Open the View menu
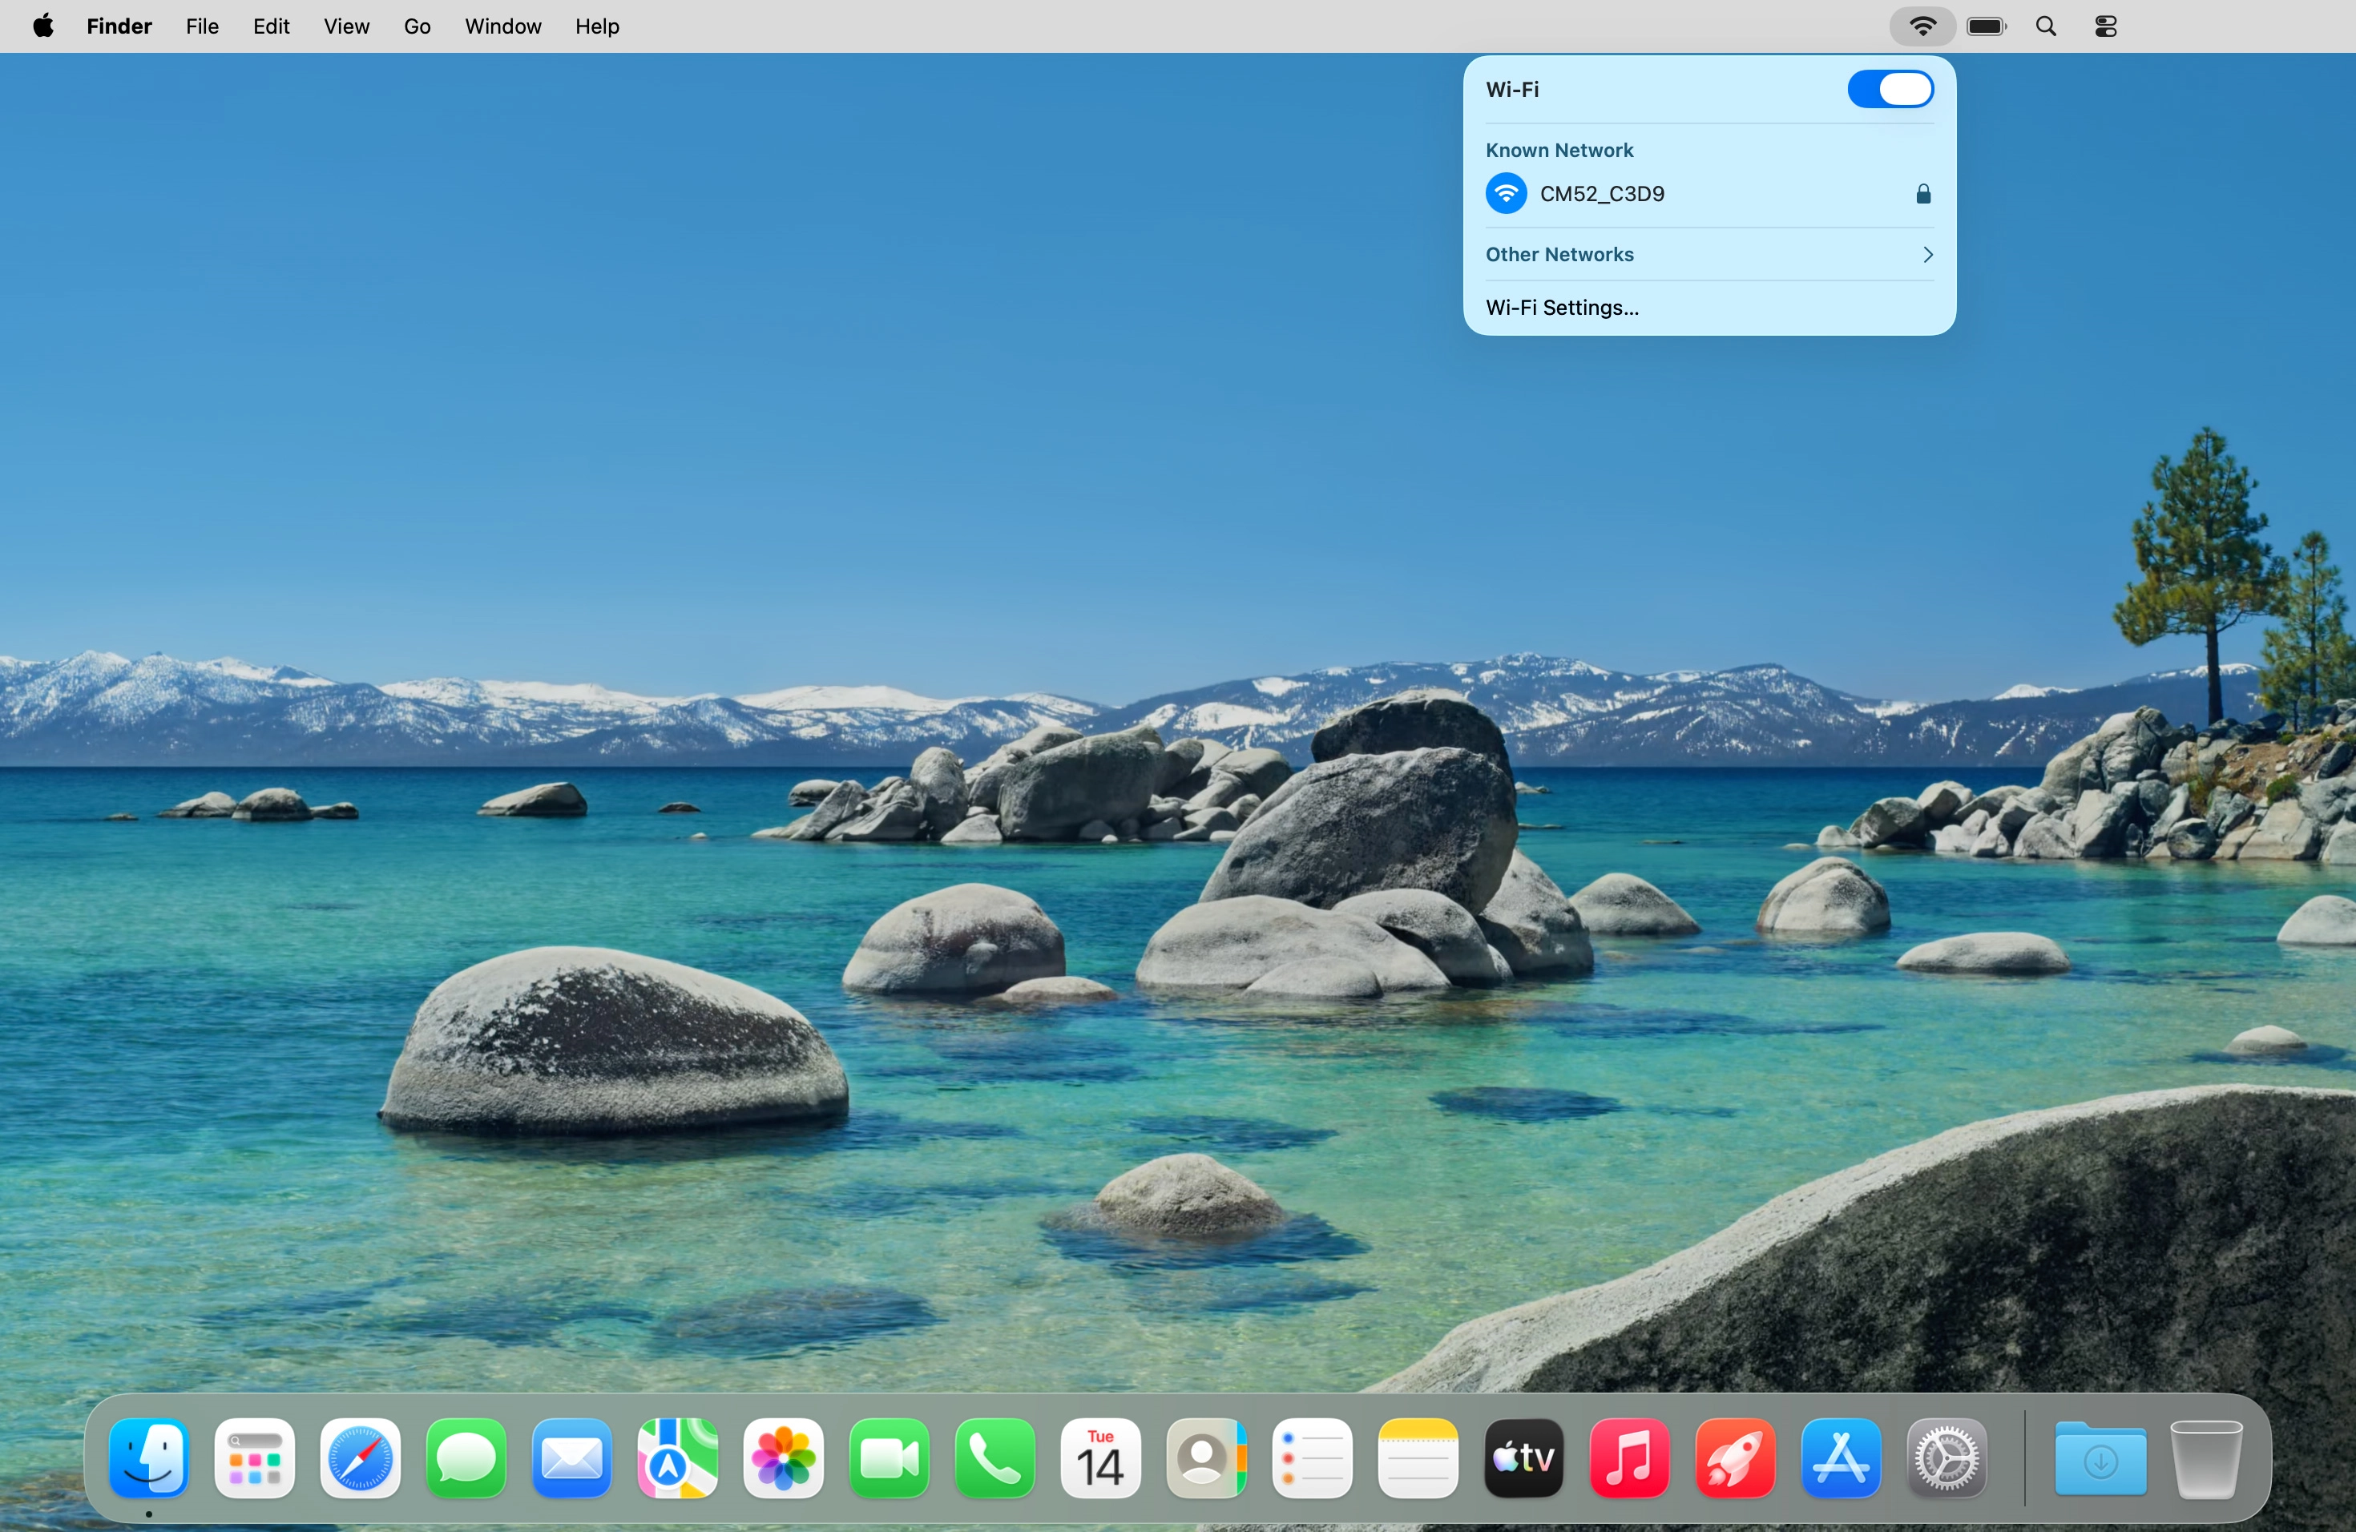This screenshot has width=2356, height=1532. [346, 26]
